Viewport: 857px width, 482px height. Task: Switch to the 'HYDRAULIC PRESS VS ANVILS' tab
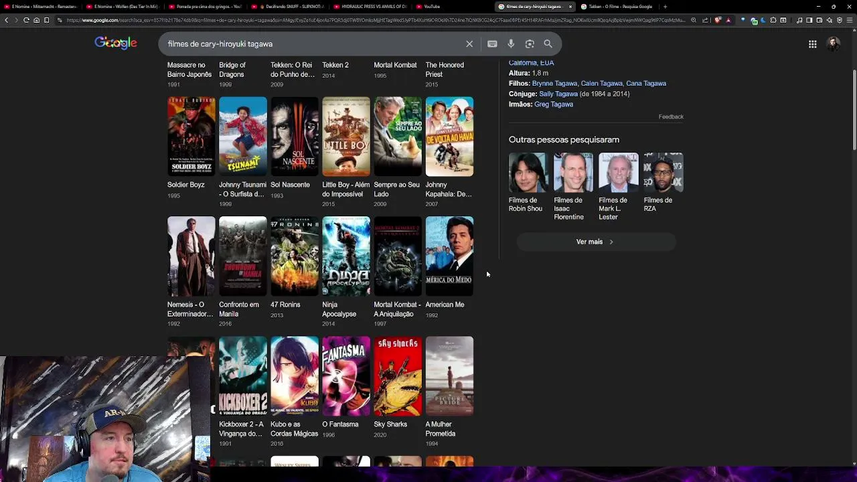tap(370, 7)
